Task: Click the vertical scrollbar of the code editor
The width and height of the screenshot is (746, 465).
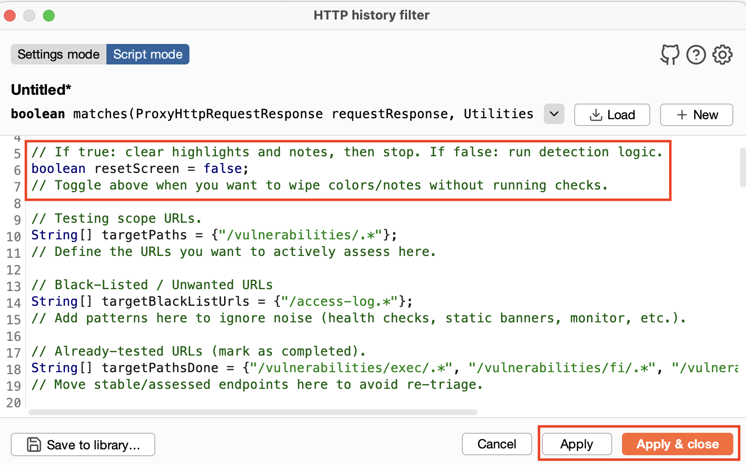Action: pos(743,168)
